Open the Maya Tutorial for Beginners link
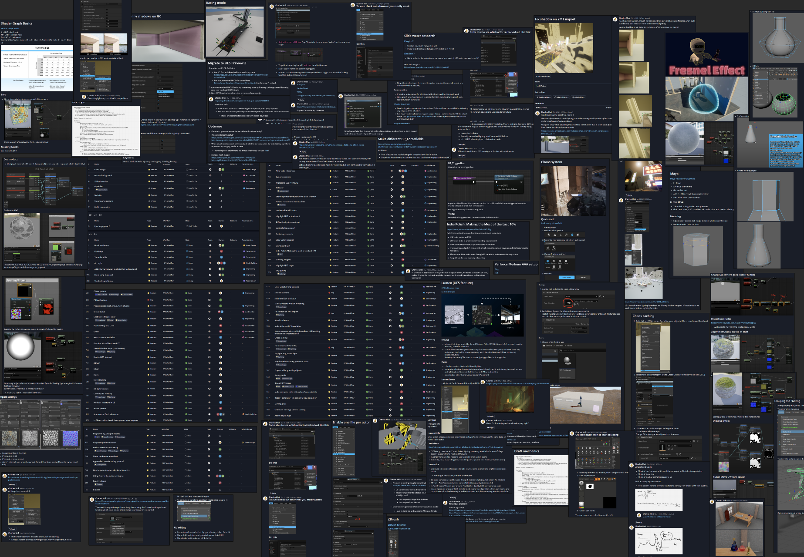This screenshot has width=804, height=557. coord(682,179)
